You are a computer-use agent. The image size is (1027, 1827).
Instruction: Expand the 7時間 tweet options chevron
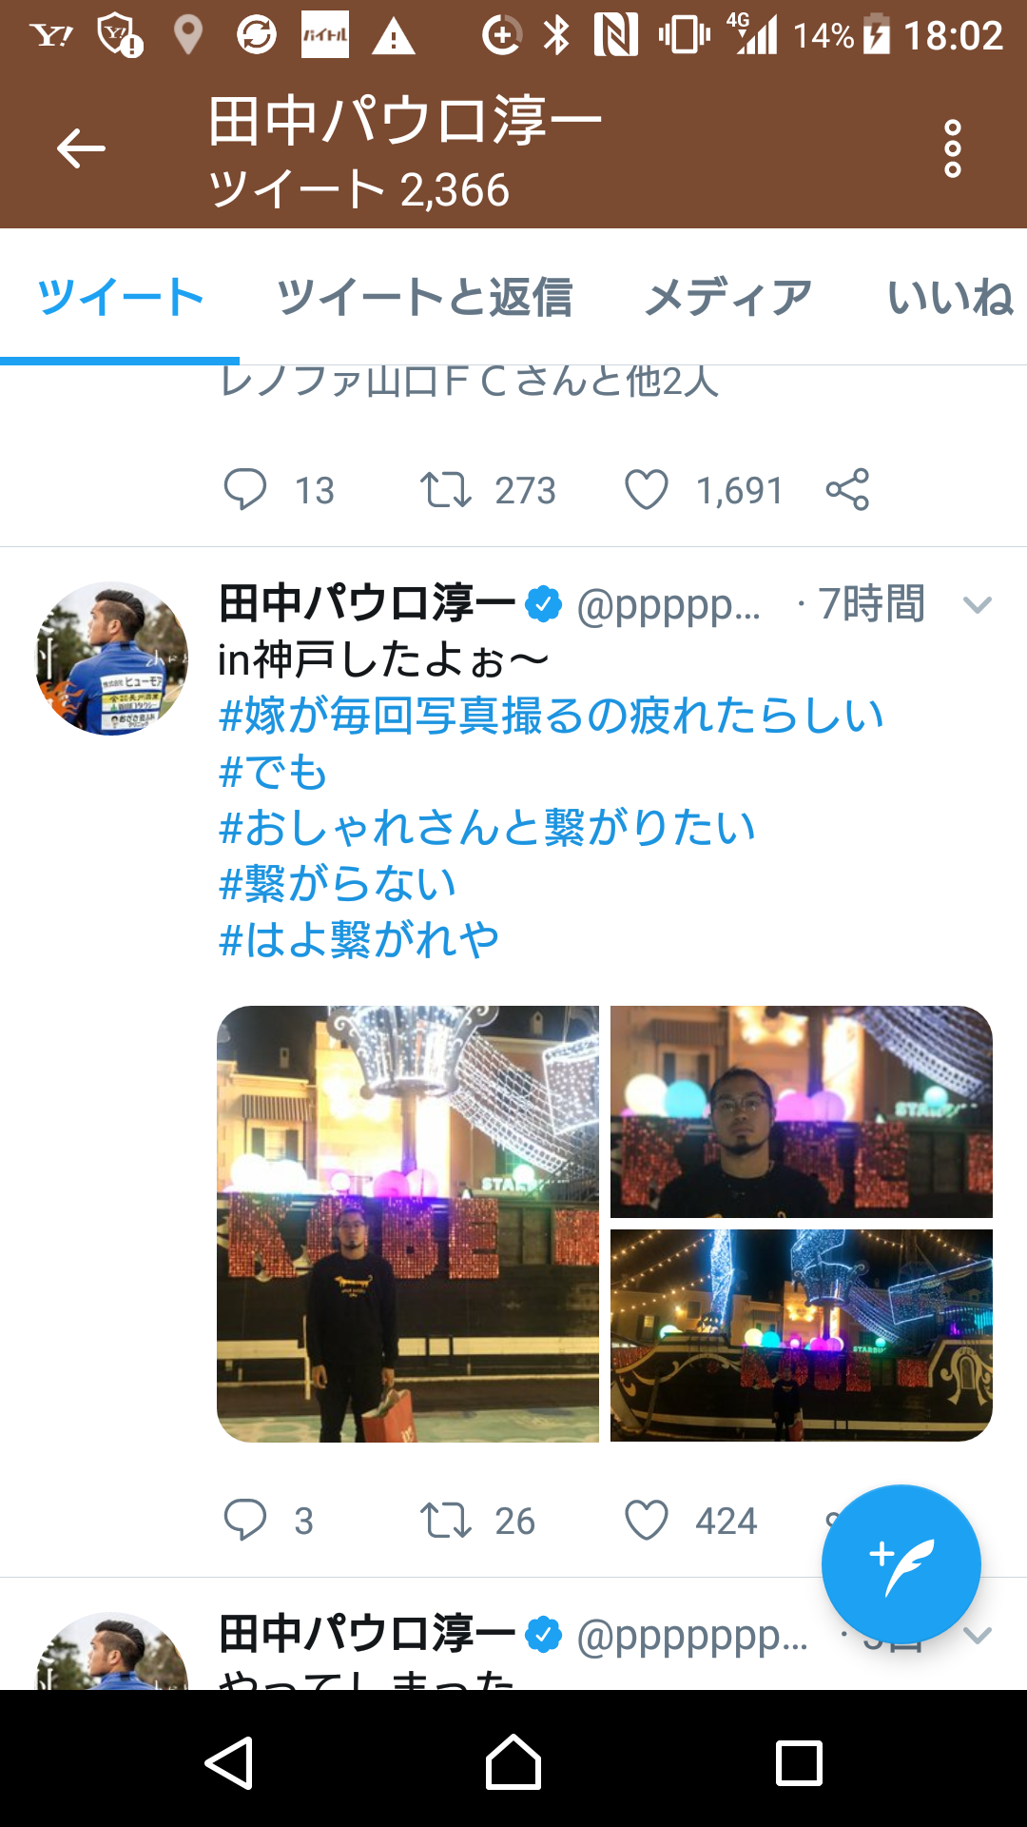point(978,605)
